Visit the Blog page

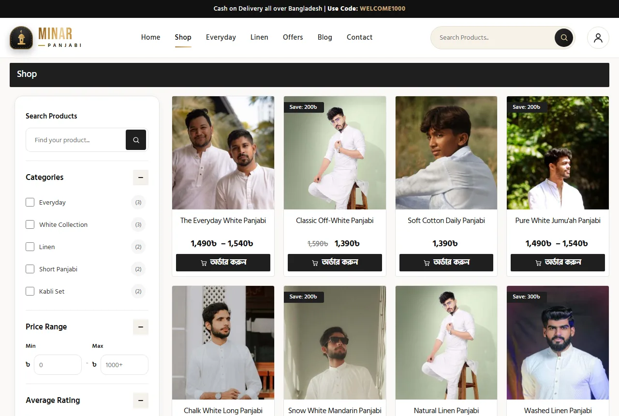pyautogui.click(x=325, y=37)
